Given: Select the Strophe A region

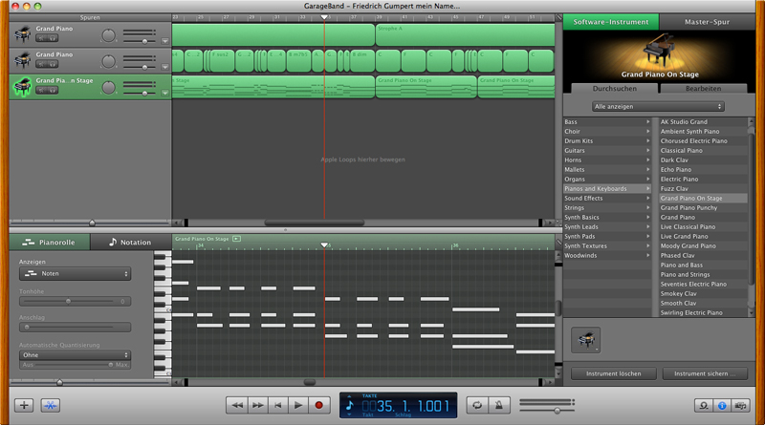Looking at the screenshot, I should point(465,35).
